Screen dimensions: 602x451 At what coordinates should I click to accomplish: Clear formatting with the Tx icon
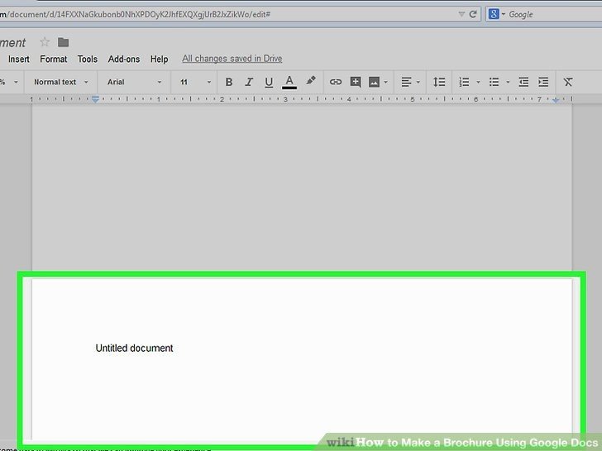568,82
